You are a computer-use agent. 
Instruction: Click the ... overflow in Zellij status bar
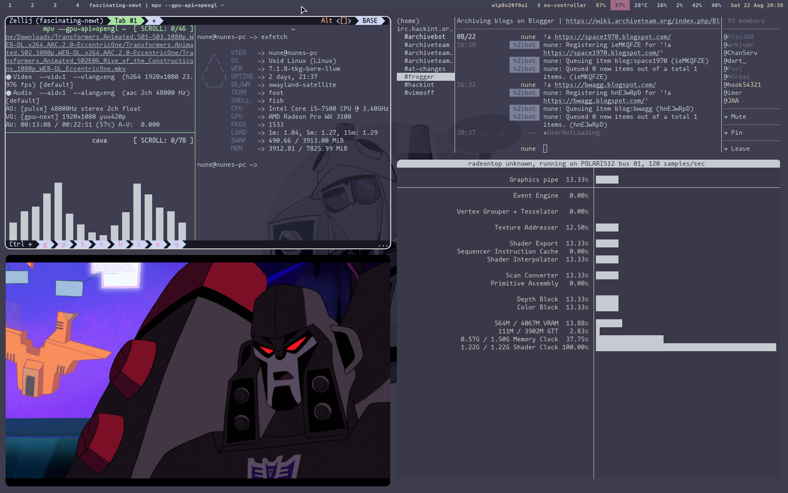pyautogui.click(x=383, y=245)
